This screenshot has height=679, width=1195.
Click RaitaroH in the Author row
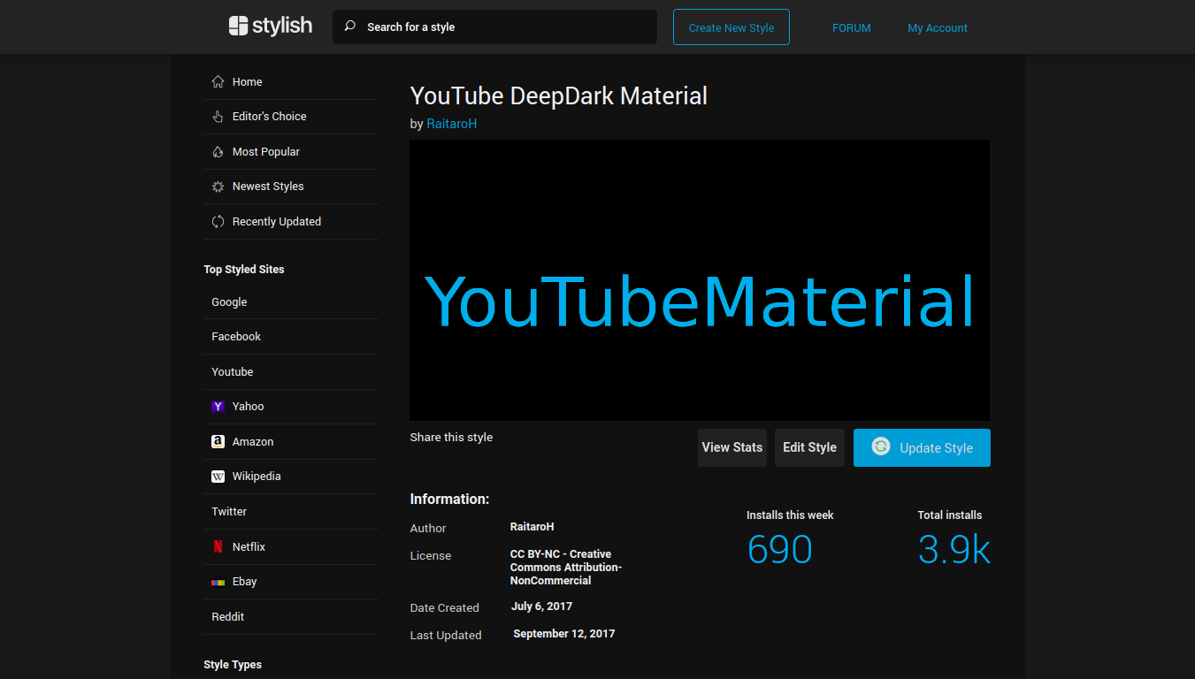tap(532, 527)
